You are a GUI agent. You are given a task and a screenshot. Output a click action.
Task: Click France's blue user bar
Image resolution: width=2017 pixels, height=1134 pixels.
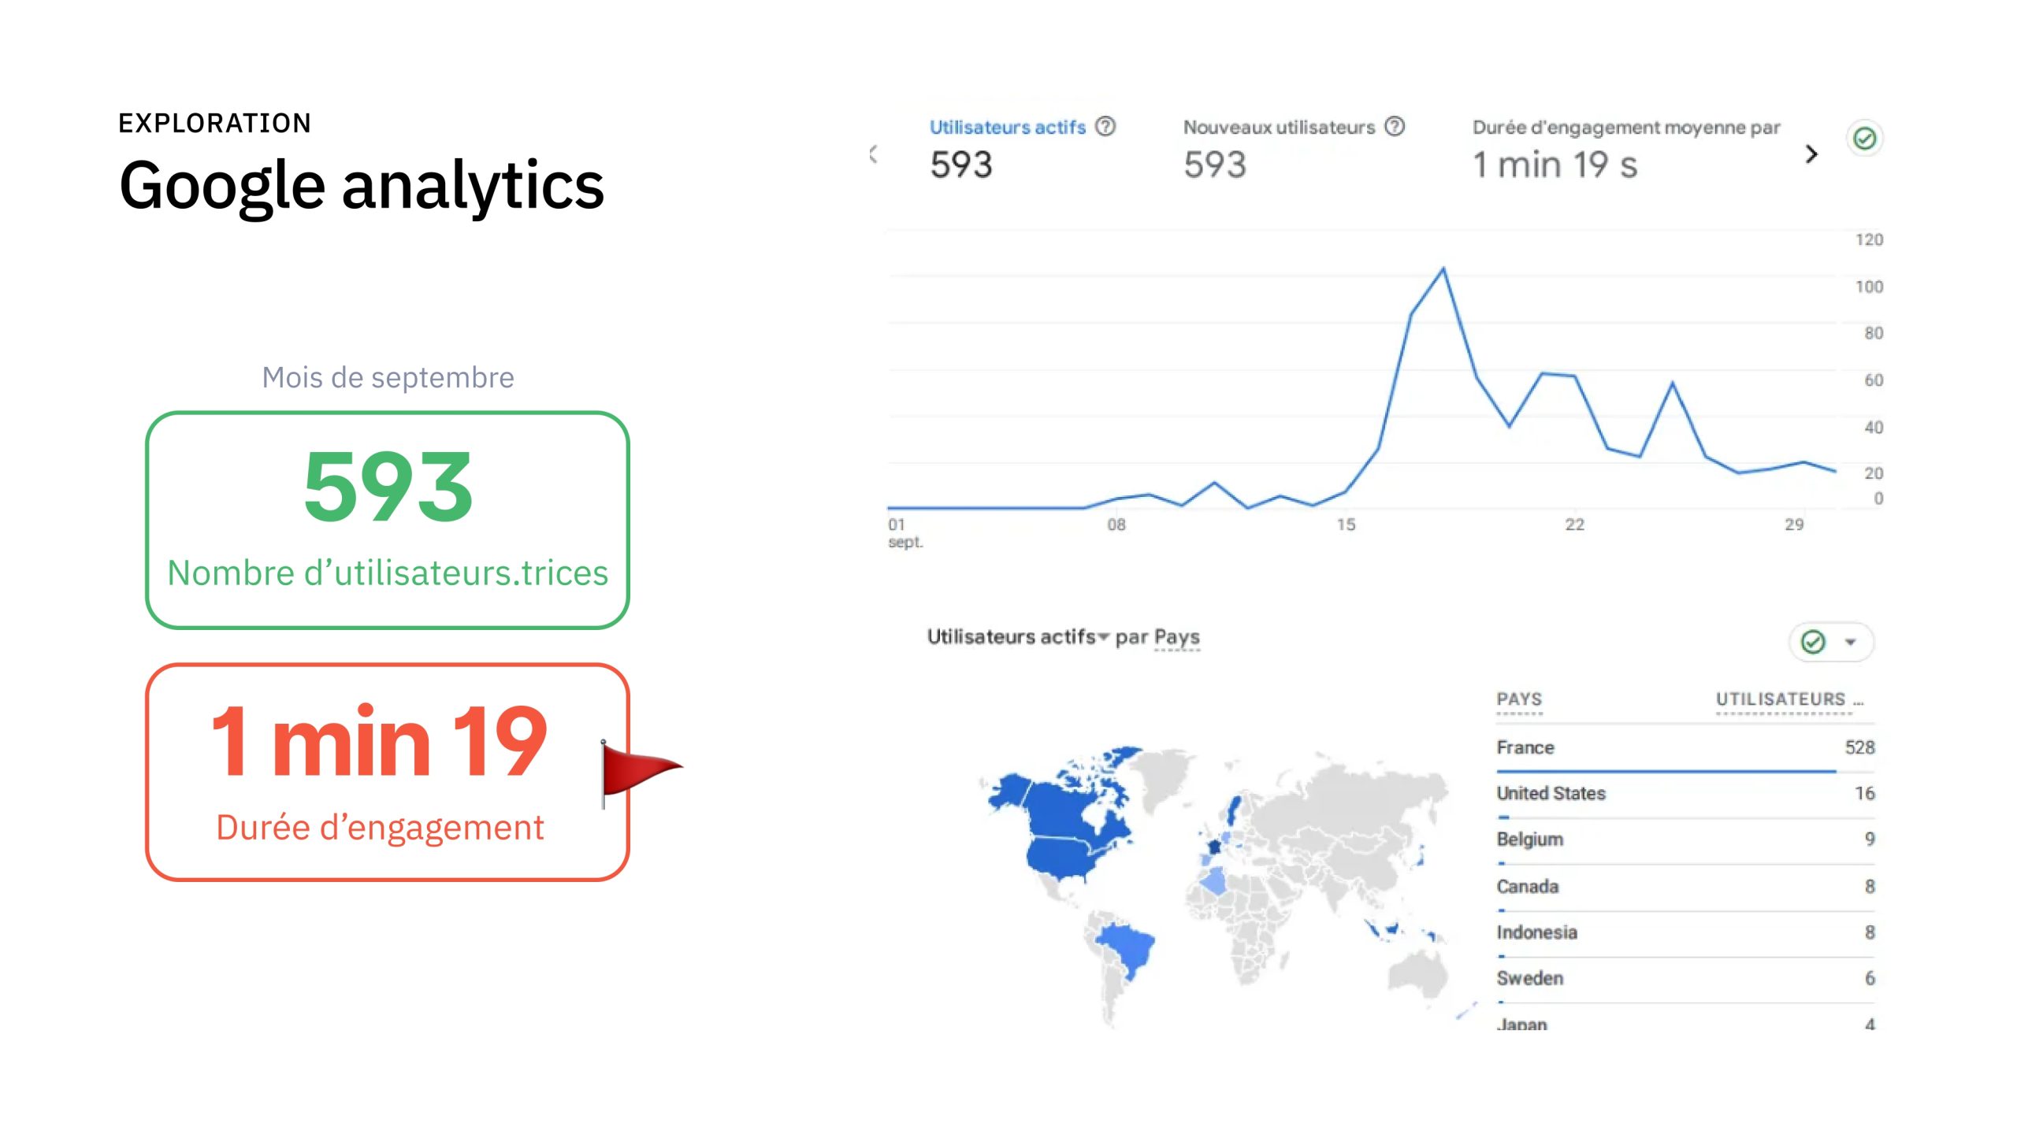(1665, 771)
